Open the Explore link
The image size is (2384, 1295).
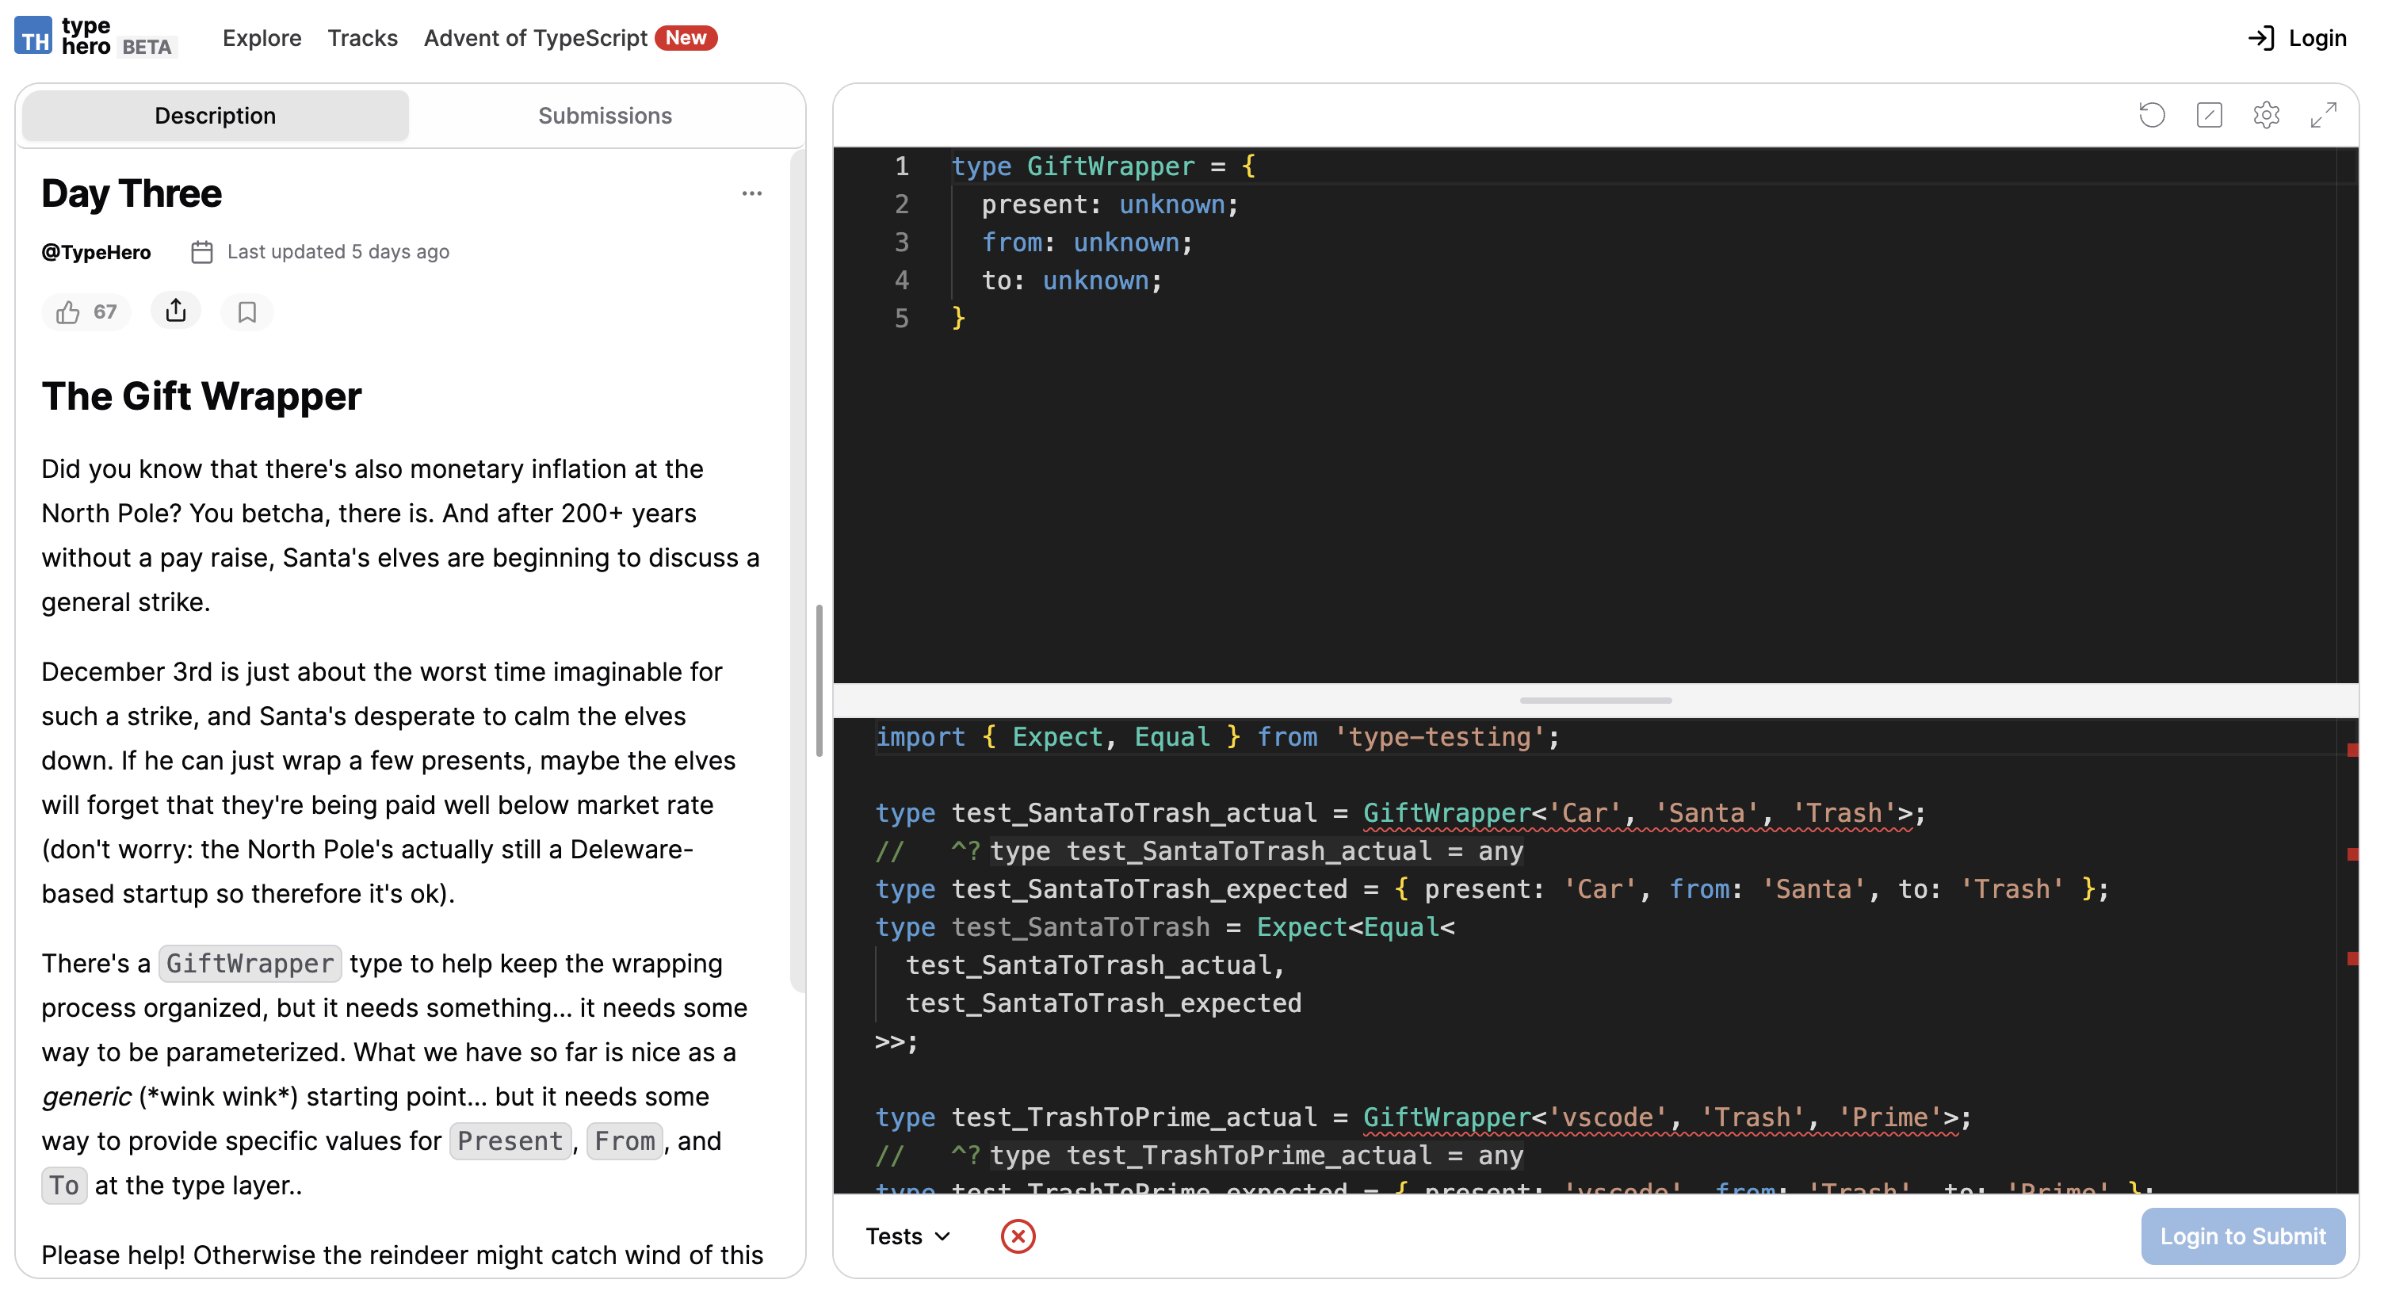click(x=261, y=38)
